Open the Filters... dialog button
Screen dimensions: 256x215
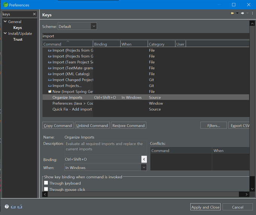click(213, 125)
